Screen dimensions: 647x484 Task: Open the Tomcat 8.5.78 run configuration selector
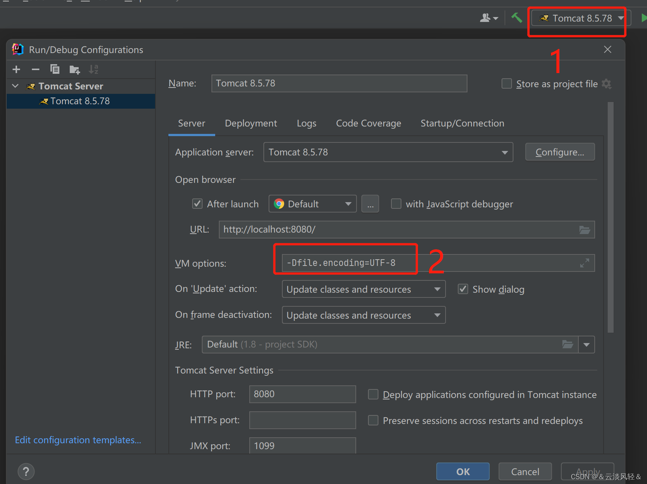point(581,18)
